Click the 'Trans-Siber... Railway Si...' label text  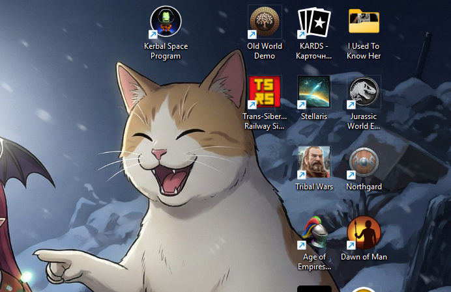click(x=265, y=121)
